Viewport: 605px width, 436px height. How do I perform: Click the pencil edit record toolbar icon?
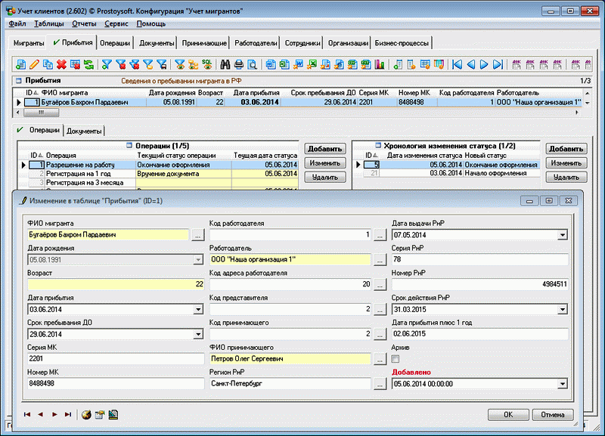(34, 64)
